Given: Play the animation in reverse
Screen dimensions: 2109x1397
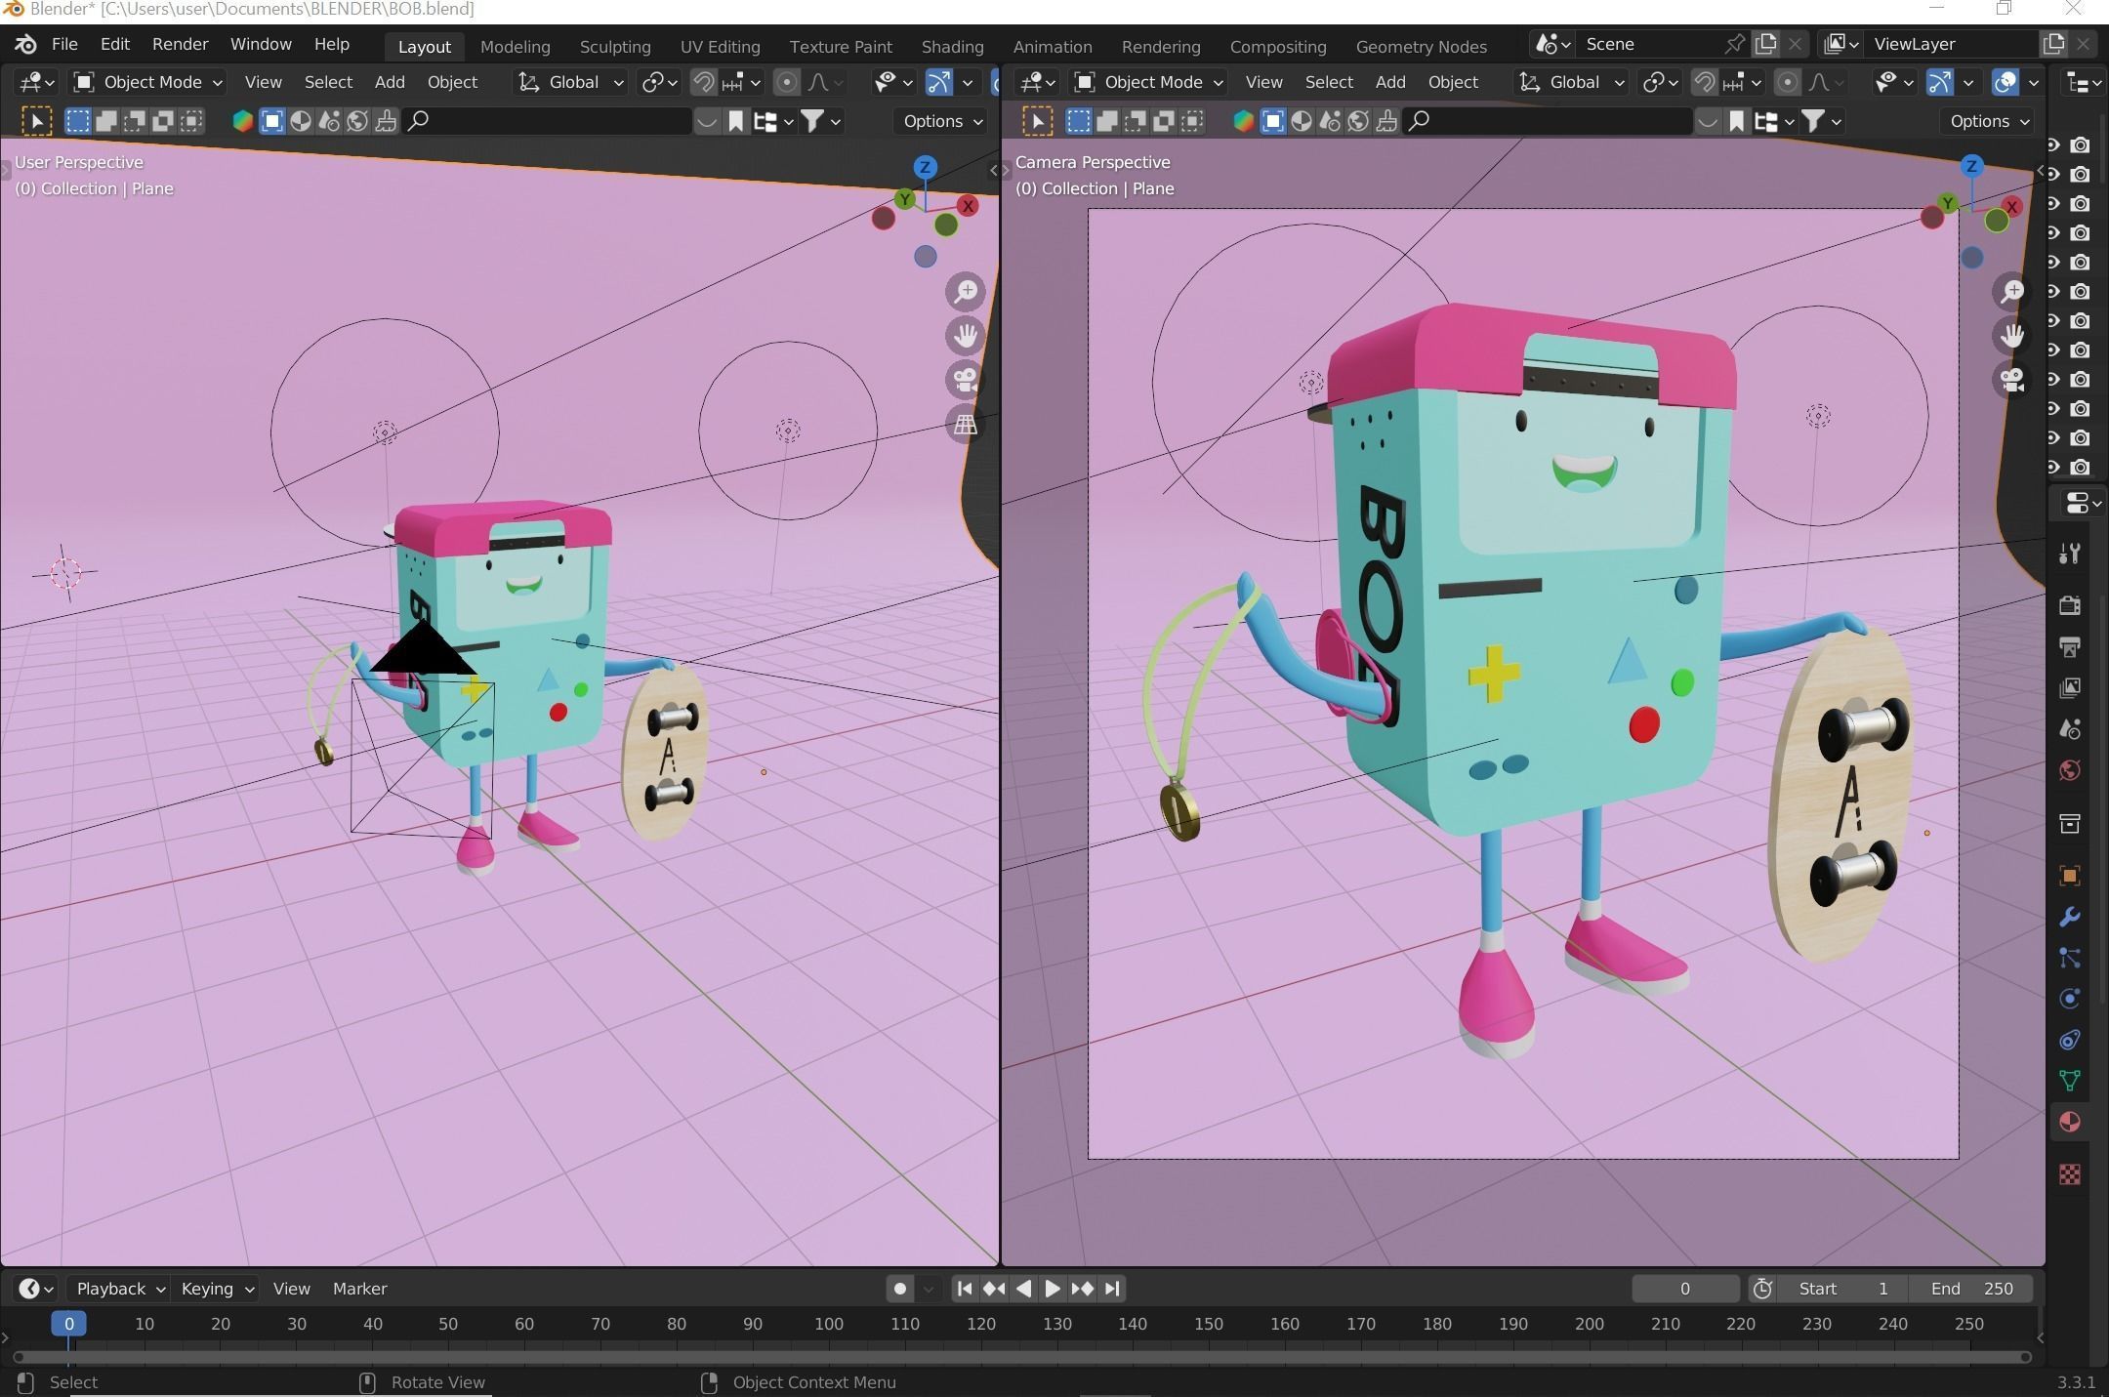Looking at the screenshot, I should pyautogui.click(x=1023, y=1289).
